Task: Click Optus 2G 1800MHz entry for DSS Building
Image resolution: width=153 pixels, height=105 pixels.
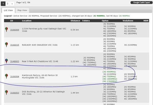Action: pyautogui.click(x=110, y=87)
